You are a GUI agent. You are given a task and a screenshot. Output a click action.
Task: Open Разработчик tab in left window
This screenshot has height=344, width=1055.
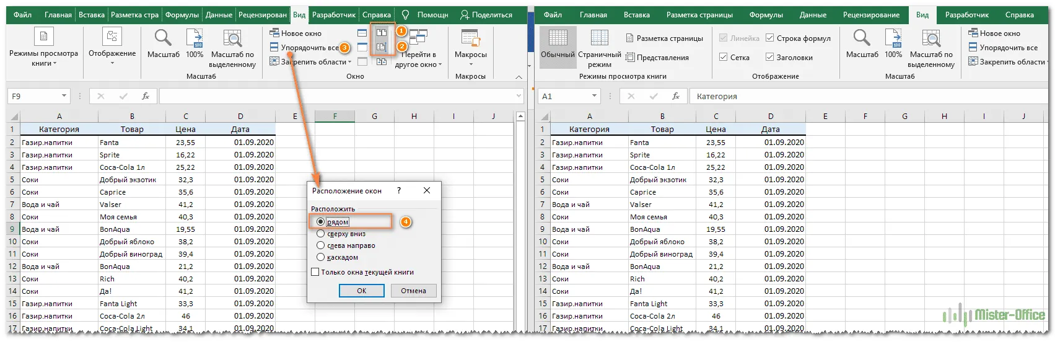(334, 14)
